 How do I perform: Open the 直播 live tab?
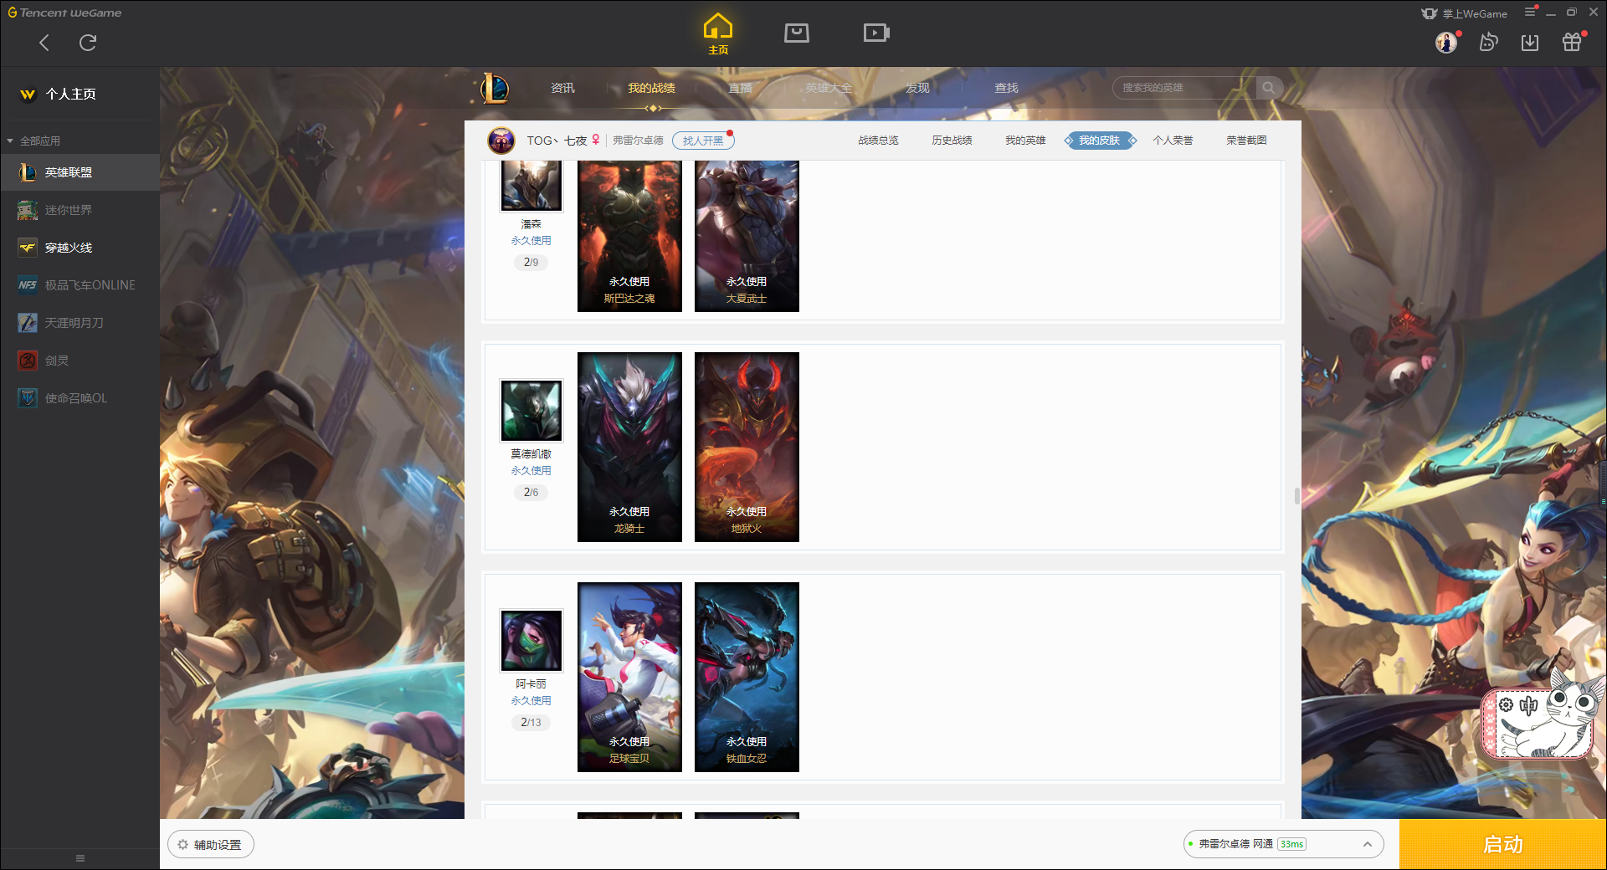[740, 88]
